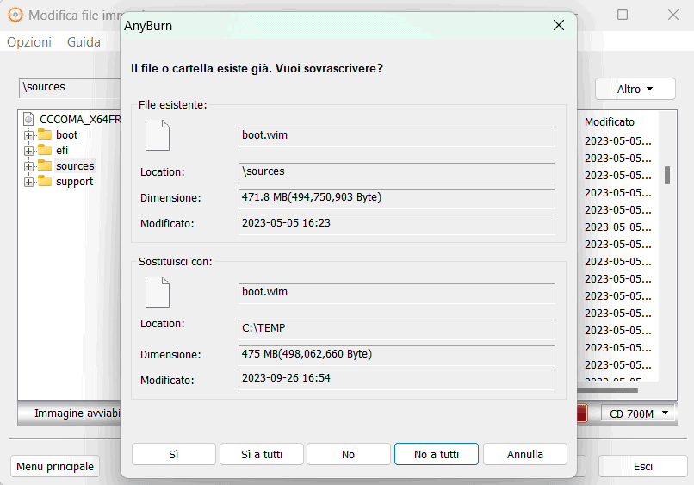Click the Immagine avviabile button
This screenshot has width=694, height=485.
tap(70, 413)
